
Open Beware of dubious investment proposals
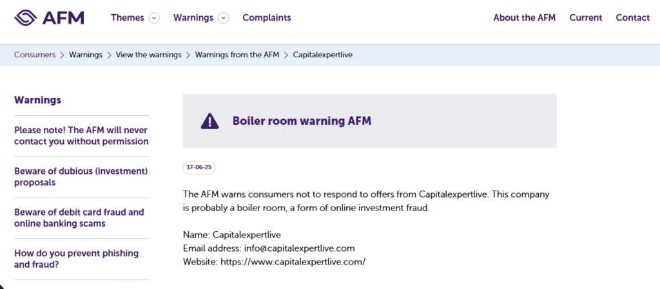coord(81,176)
